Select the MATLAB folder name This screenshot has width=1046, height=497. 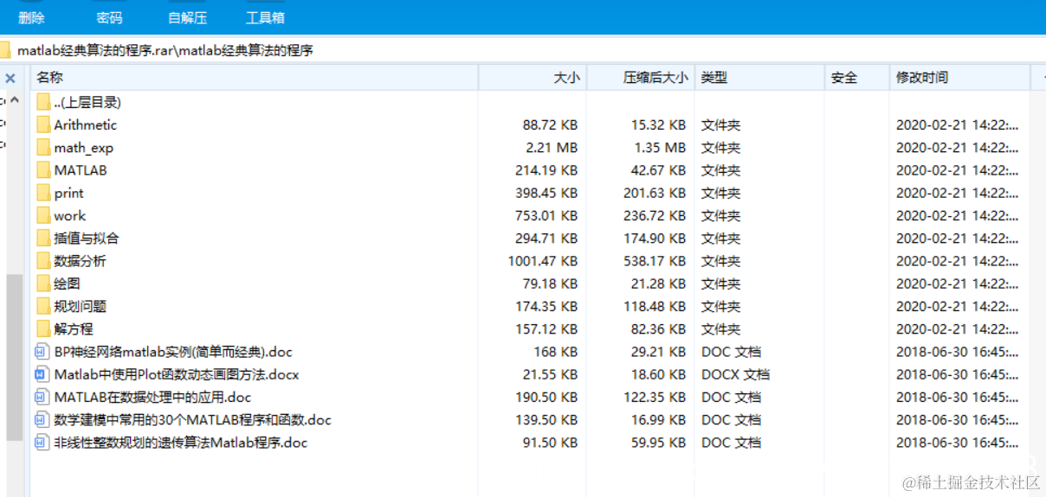tap(81, 170)
